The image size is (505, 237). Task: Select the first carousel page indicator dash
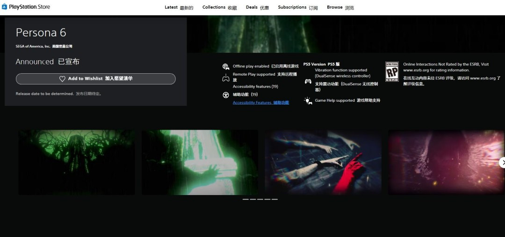(x=246, y=199)
